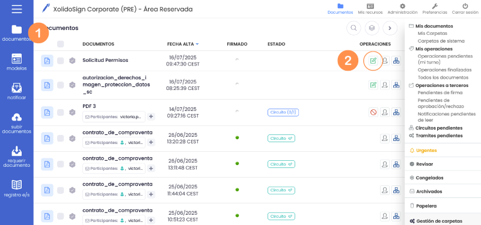The height and width of the screenshot is (225, 481).
Task: Click user icon for contrato dated 10:51:23
Action: (x=385, y=216)
